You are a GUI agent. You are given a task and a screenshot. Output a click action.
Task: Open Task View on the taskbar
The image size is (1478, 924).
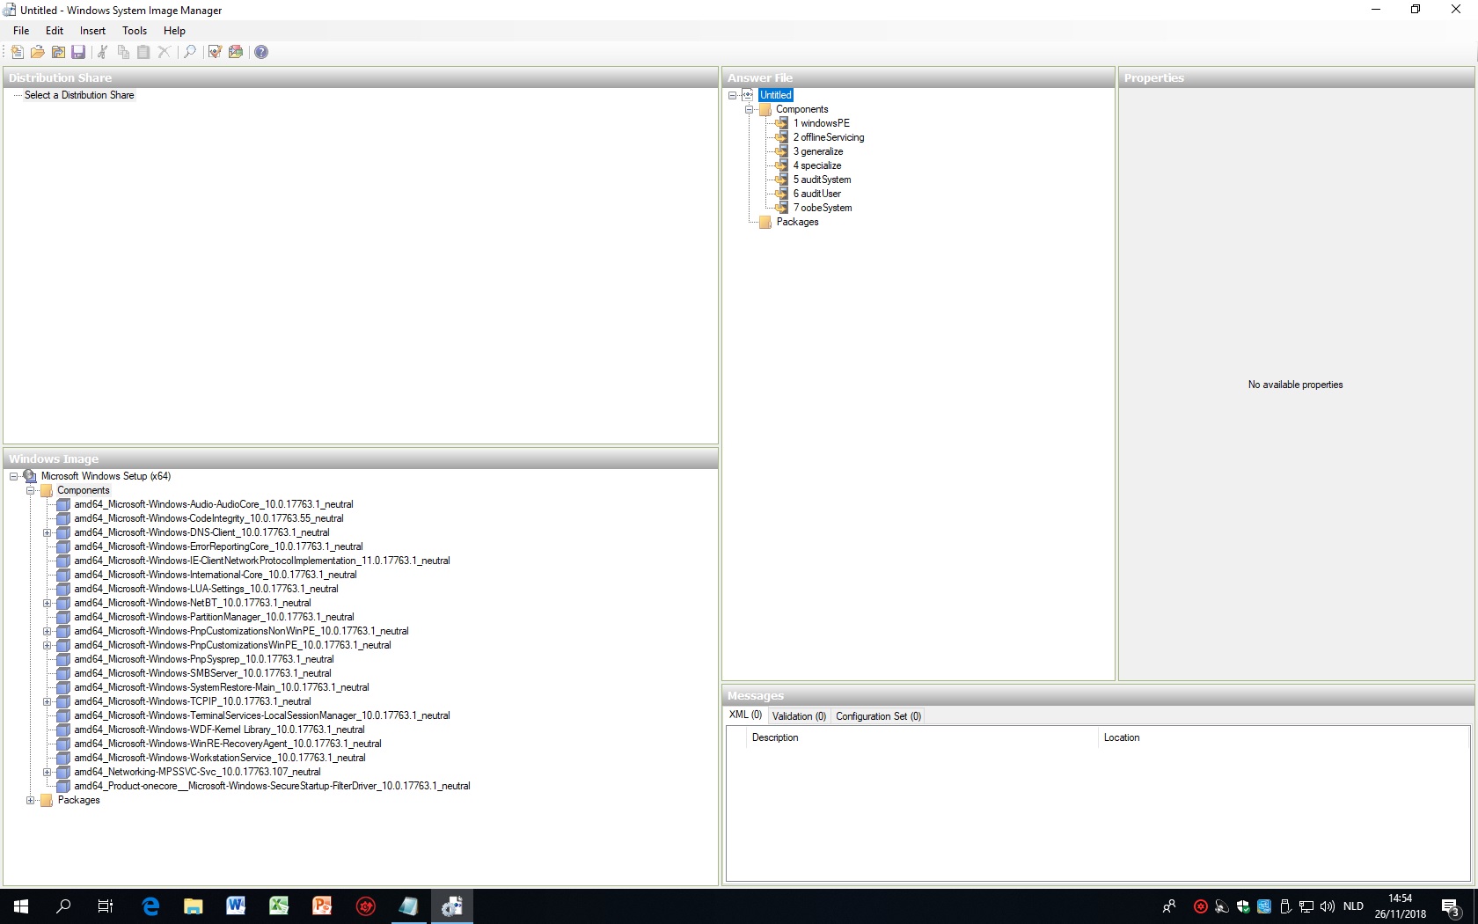coord(106,906)
